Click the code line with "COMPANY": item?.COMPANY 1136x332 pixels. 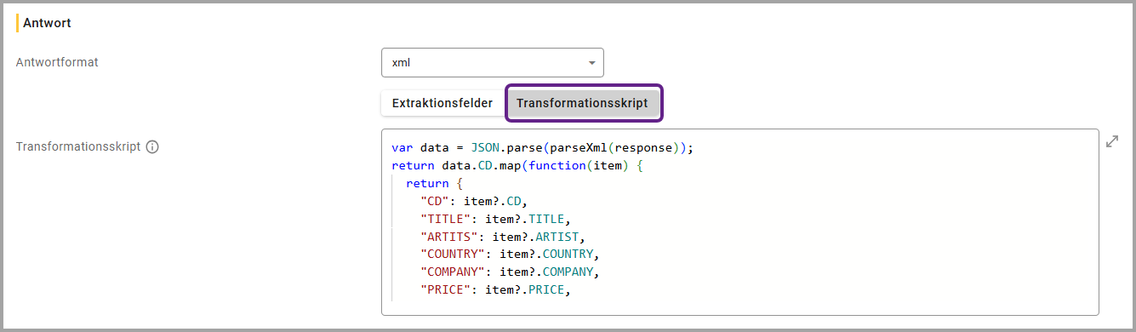click(511, 272)
